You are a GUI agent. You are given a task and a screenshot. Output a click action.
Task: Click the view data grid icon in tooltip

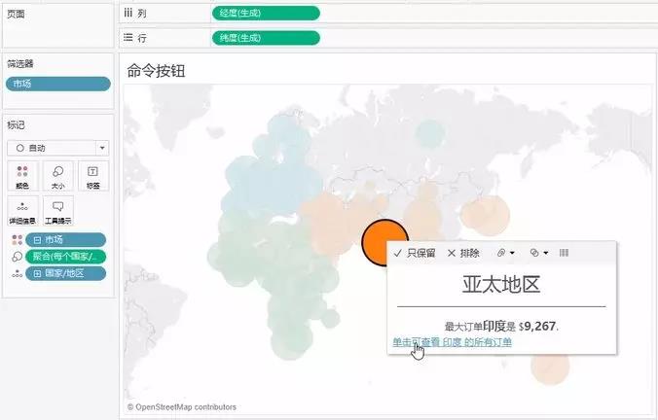565,253
